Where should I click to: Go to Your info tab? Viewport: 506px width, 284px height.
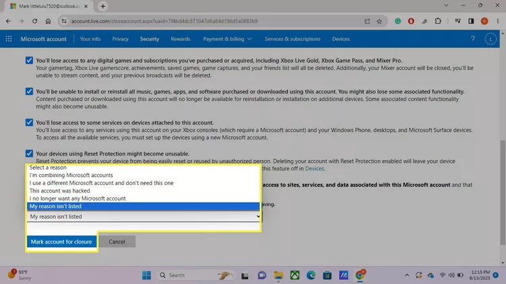[x=90, y=39]
